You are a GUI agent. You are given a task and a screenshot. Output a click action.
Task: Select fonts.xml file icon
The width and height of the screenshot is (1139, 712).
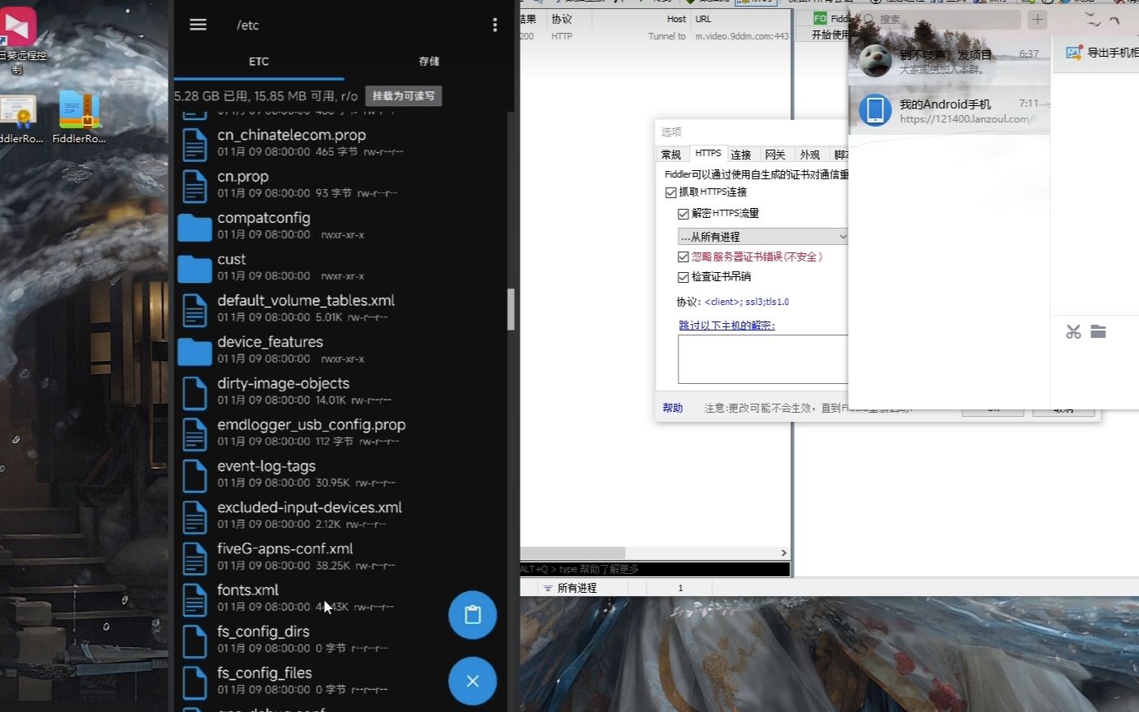click(194, 599)
